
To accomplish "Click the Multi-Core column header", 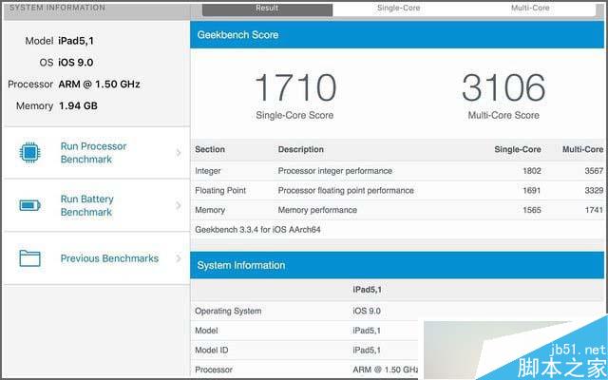I will (582, 150).
